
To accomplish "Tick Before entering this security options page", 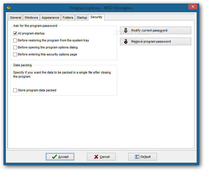I will pyautogui.click(x=15, y=54).
